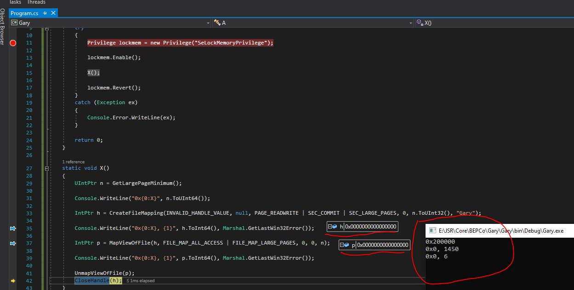Collapse the try block outlining box
The width and height of the screenshot is (574, 290).
(x=46, y=29)
